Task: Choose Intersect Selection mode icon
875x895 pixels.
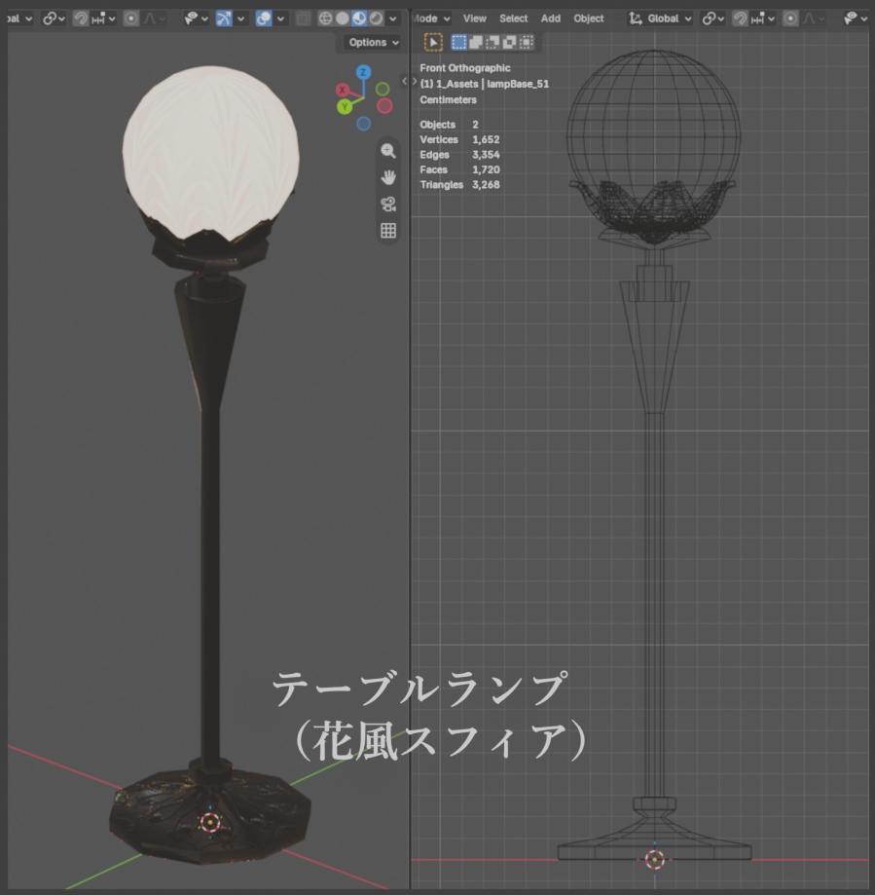Action: [x=526, y=42]
